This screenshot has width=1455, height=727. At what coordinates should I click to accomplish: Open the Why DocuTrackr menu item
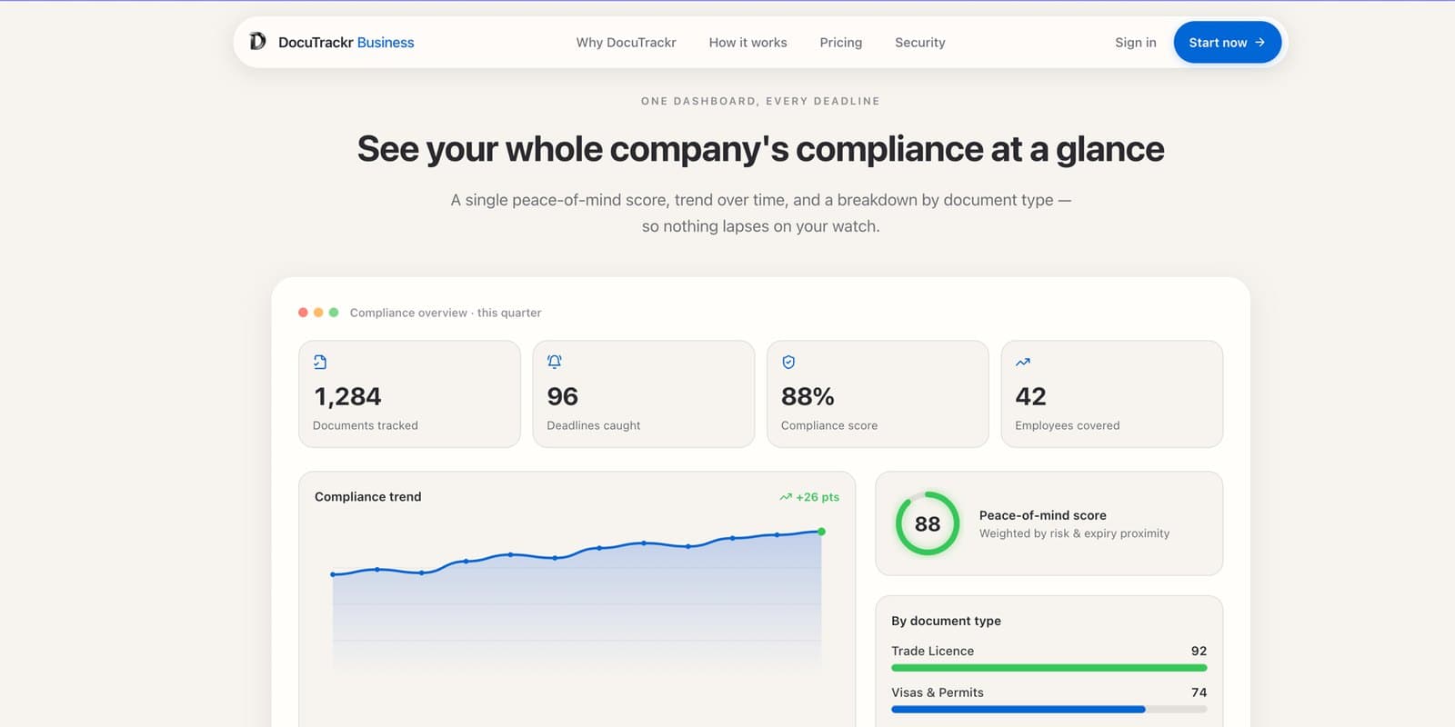pos(626,42)
